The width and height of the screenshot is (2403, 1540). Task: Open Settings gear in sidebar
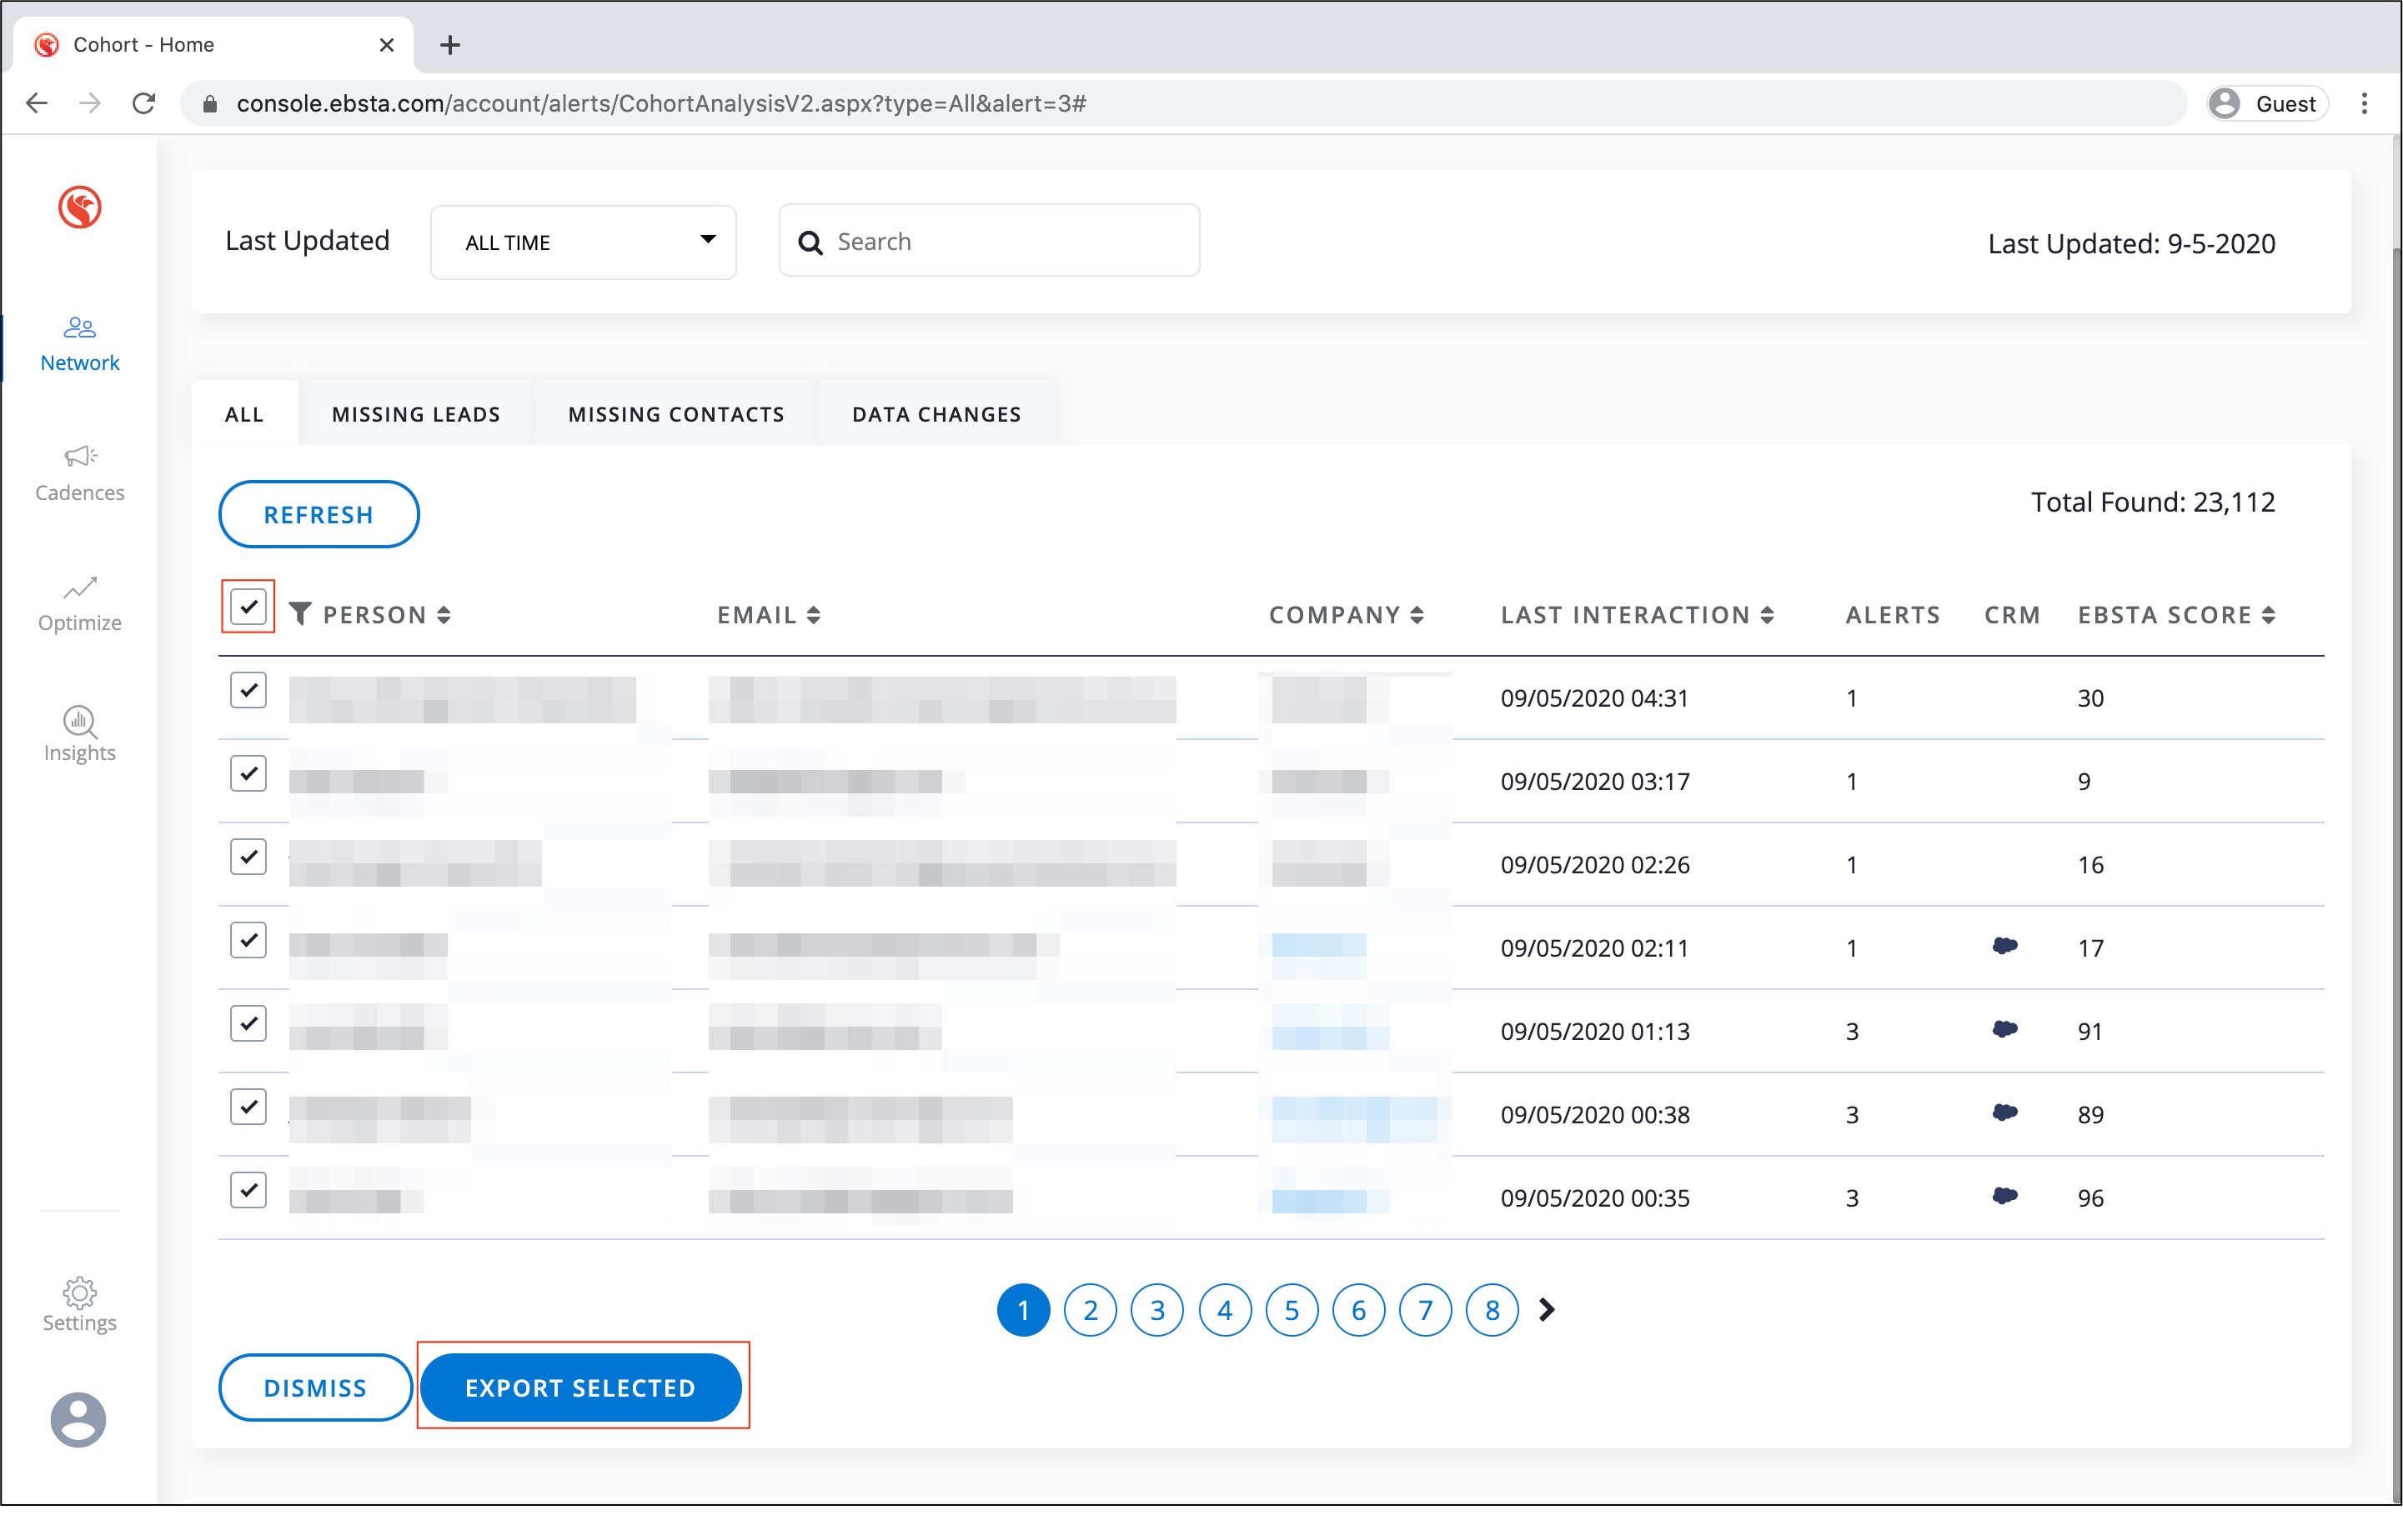(79, 1293)
